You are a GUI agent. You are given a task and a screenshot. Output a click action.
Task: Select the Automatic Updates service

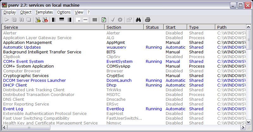click(124, 47)
